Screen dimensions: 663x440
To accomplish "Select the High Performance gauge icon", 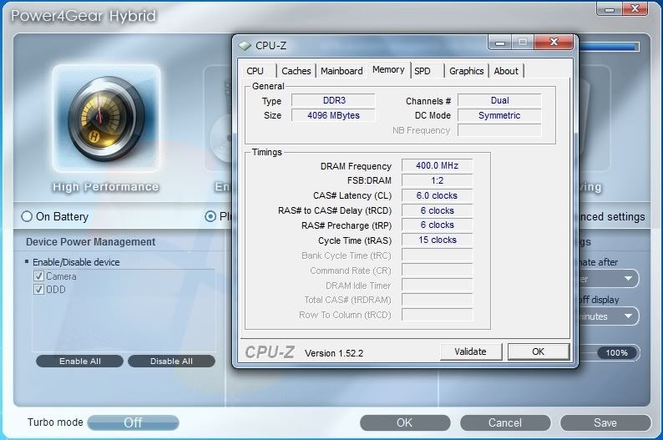I will tap(106, 119).
